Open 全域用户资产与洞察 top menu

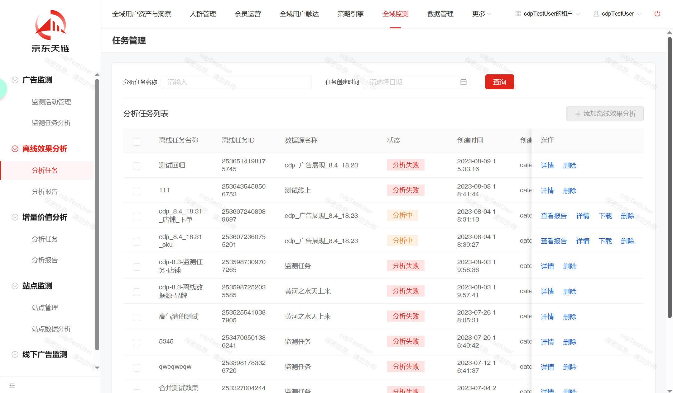(142, 14)
